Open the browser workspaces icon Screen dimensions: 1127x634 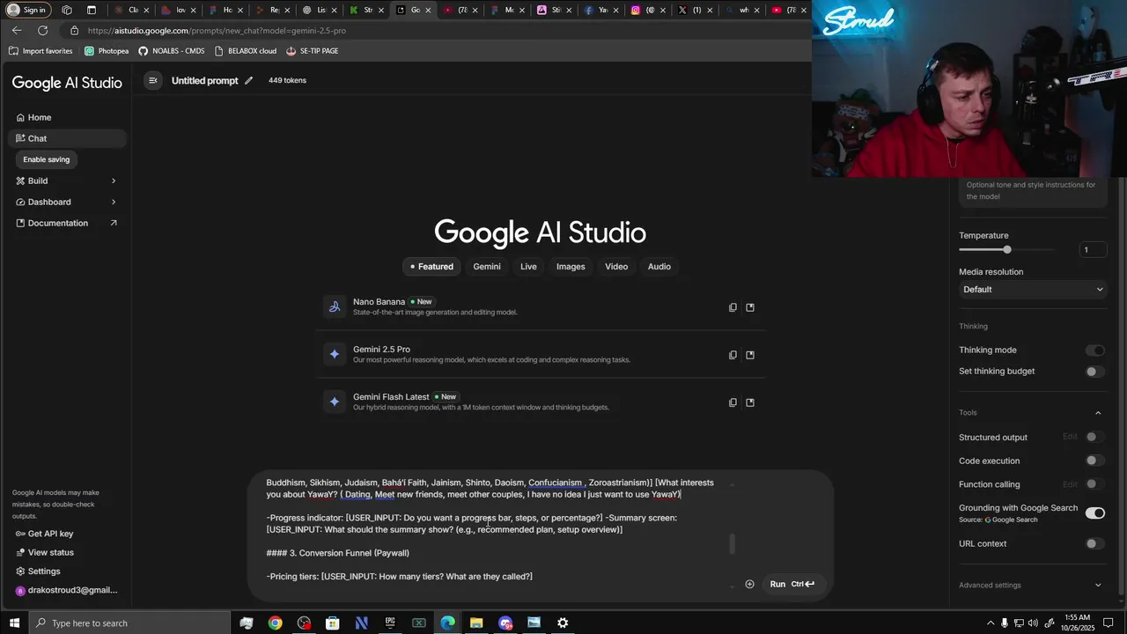[x=67, y=10]
